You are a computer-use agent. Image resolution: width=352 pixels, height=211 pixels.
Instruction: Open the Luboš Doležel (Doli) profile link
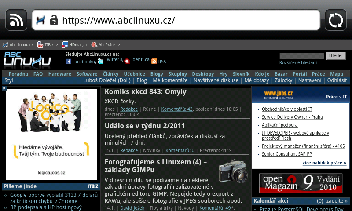[107, 80]
